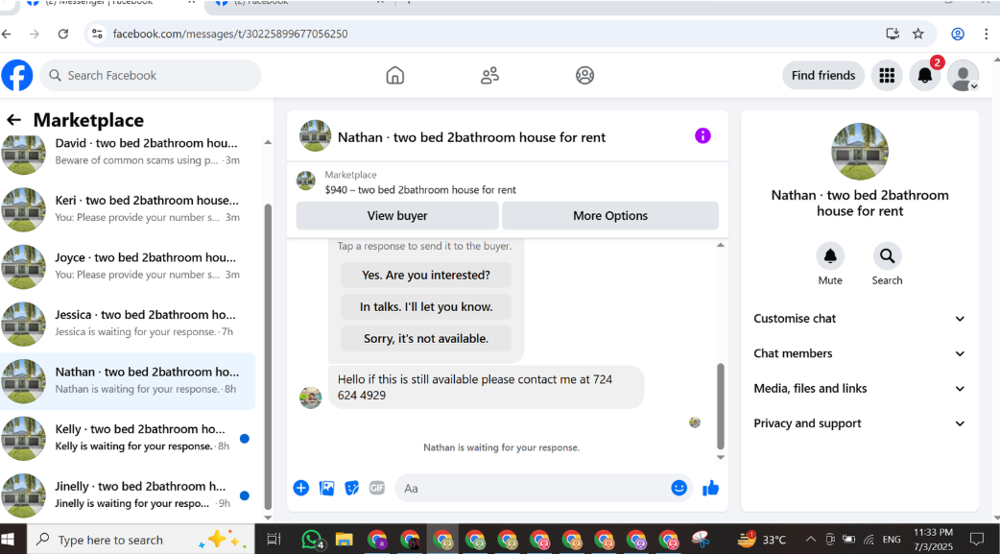Send a thumbs-up like
Viewport: 1000px width, 554px height.
click(x=711, y=489)
